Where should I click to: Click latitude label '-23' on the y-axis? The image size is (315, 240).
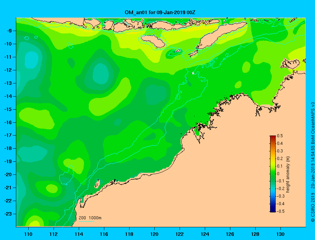pos(8,214)
